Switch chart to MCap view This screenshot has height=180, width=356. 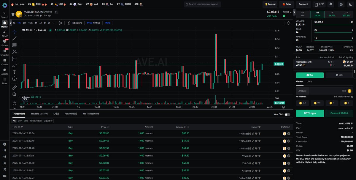(97, 23)
